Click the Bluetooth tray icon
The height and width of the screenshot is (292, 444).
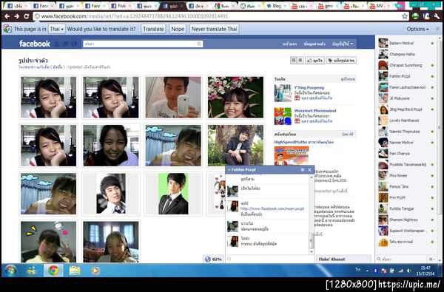[375, 271]
